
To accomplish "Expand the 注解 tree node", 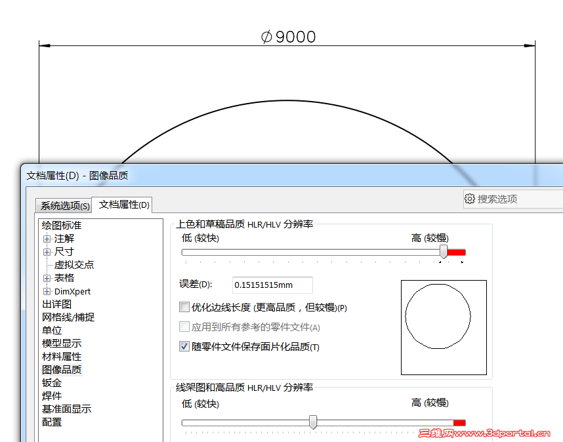I will coord(47,239).
